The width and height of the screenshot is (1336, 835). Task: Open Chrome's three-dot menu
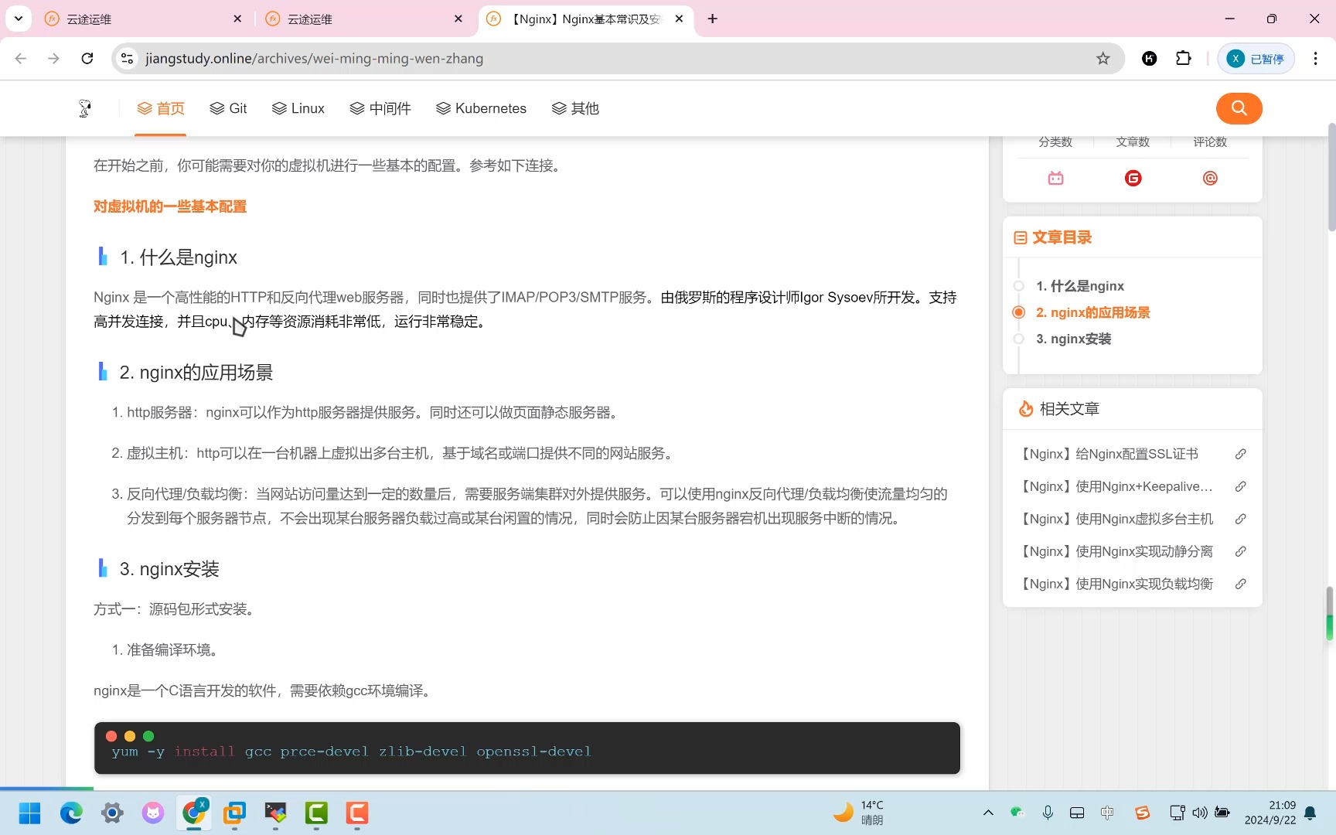click(x=1315, y=58)
